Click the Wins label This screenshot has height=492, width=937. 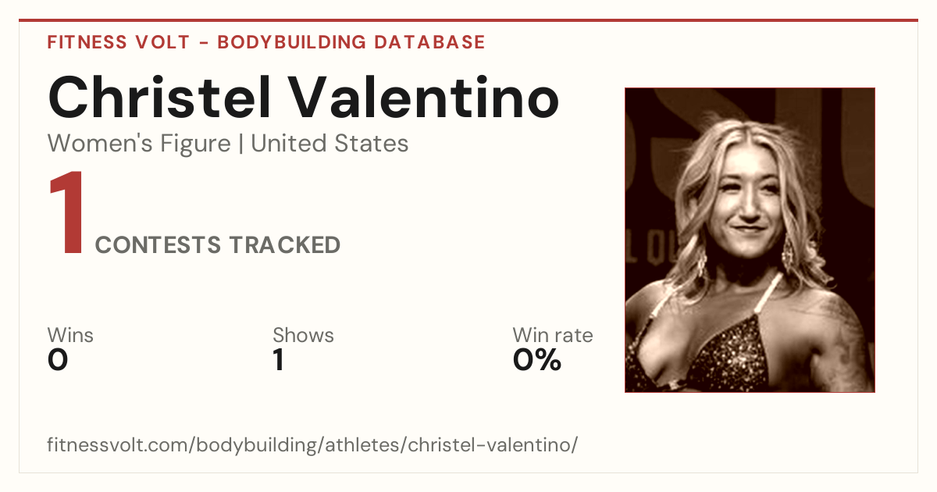point(70,336)
